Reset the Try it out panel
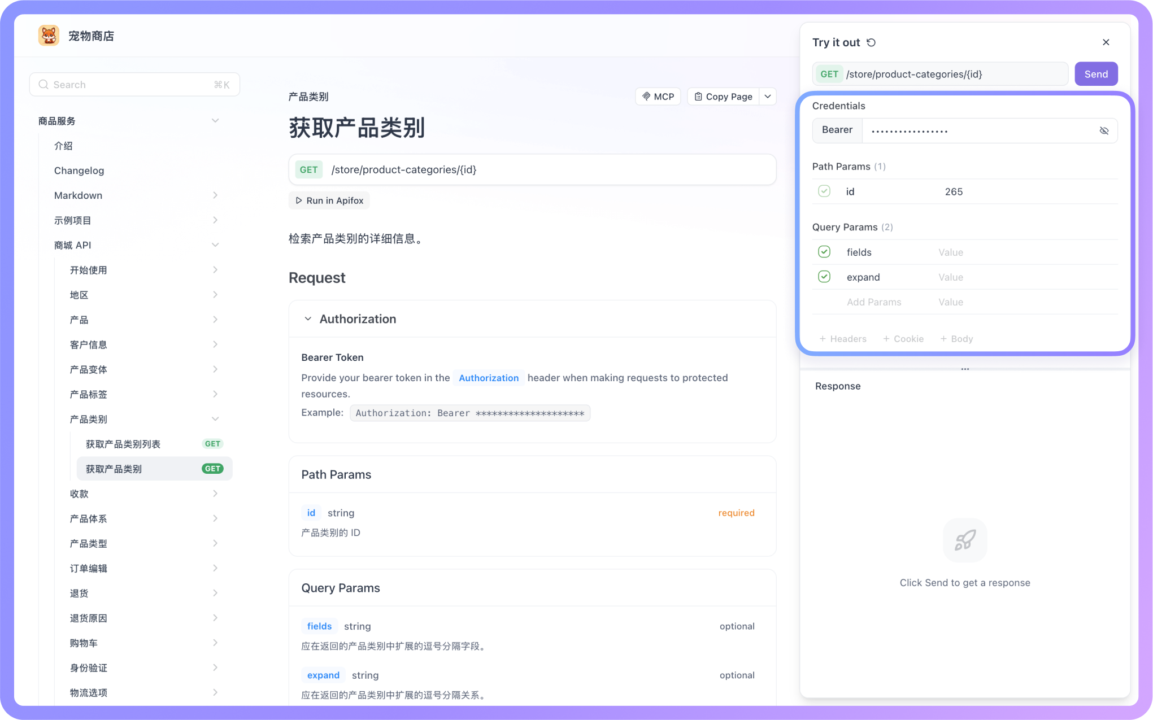 coord(871,42)
